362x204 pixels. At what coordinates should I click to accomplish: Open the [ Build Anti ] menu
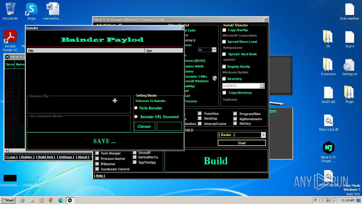[46, 157]
